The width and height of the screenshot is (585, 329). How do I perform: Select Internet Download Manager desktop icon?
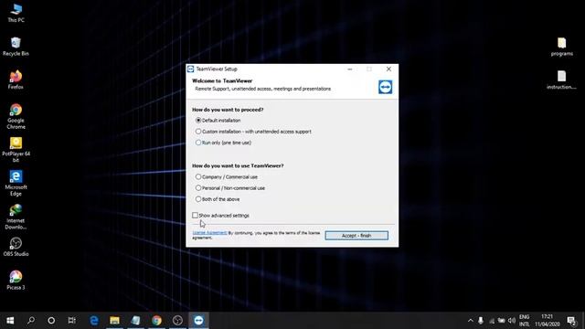pyautogui.click(x=16, y=217)
